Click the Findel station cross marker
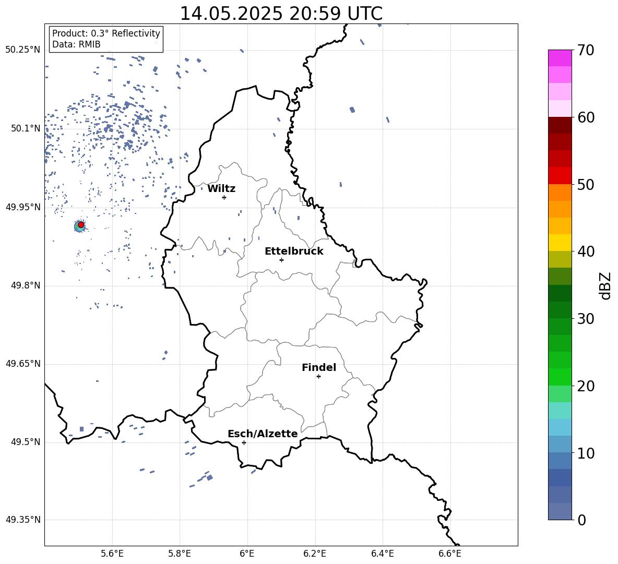This screenshot has height=564, width=618. pyautogui.click(x=318, y=376)
